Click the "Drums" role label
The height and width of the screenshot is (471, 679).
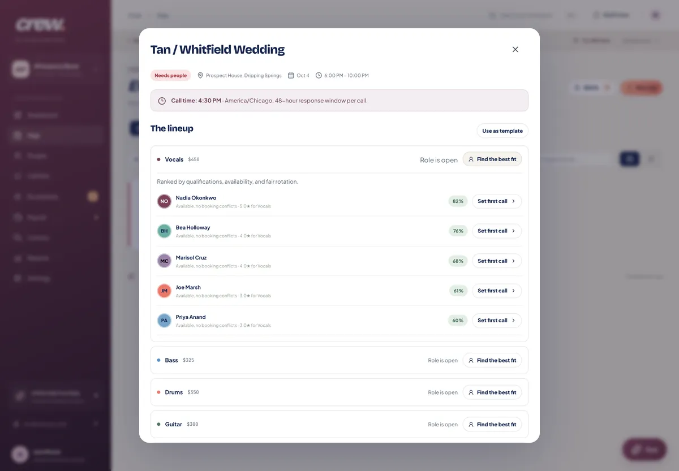click(174, 392)
